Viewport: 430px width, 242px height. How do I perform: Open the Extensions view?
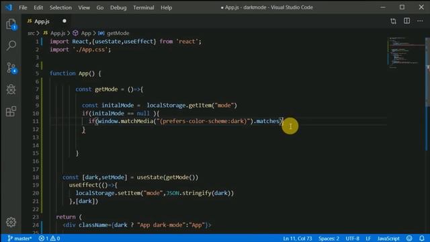(x=11, y=112)
